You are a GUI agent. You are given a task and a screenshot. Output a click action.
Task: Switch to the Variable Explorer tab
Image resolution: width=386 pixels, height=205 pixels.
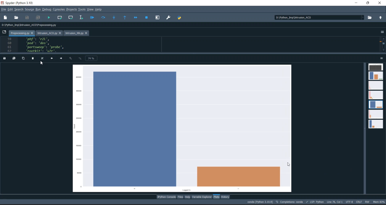tap(202, 197)
